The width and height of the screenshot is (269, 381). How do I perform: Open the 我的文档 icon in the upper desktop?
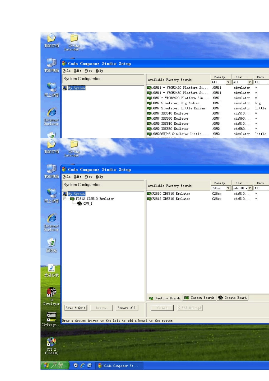(52, 40)
